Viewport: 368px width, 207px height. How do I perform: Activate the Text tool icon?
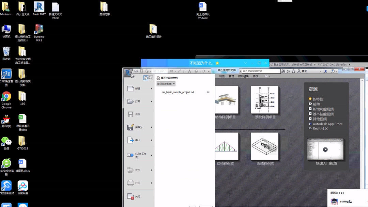(x=189, y=71)
